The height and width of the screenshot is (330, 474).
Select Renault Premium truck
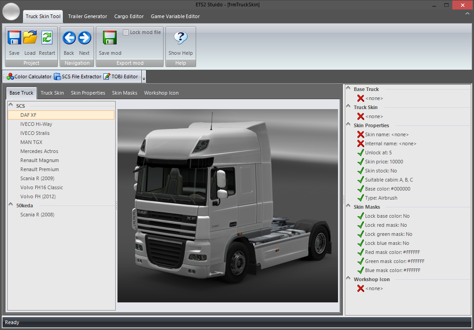pyautogui.click(x=61, y=170)
